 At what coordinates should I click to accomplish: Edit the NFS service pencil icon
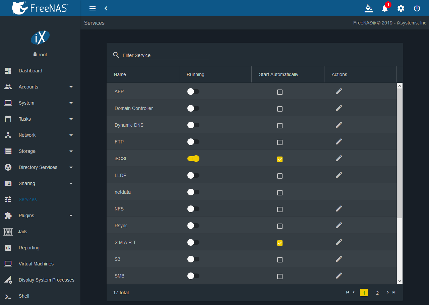(x=339, y=208)
